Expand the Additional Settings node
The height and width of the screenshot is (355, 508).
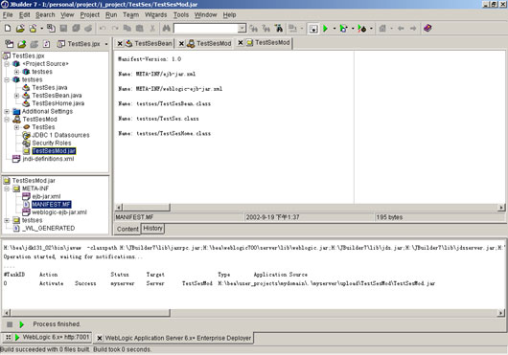(7, 111)
